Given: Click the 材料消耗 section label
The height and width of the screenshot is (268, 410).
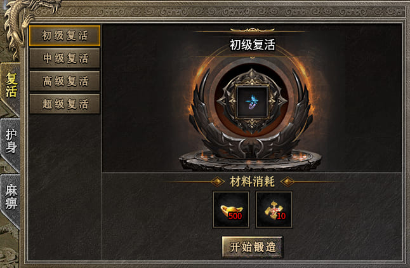Looking at the screenshot, I should [253, 182].
